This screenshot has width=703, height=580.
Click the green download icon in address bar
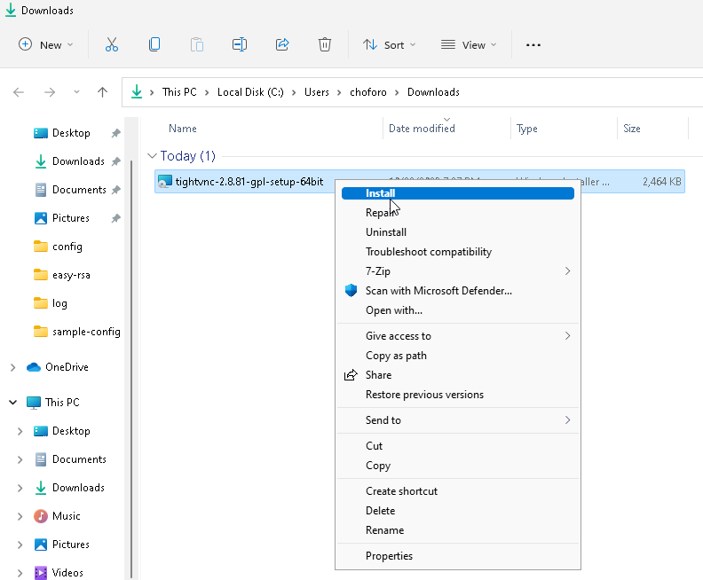point(137,92)
